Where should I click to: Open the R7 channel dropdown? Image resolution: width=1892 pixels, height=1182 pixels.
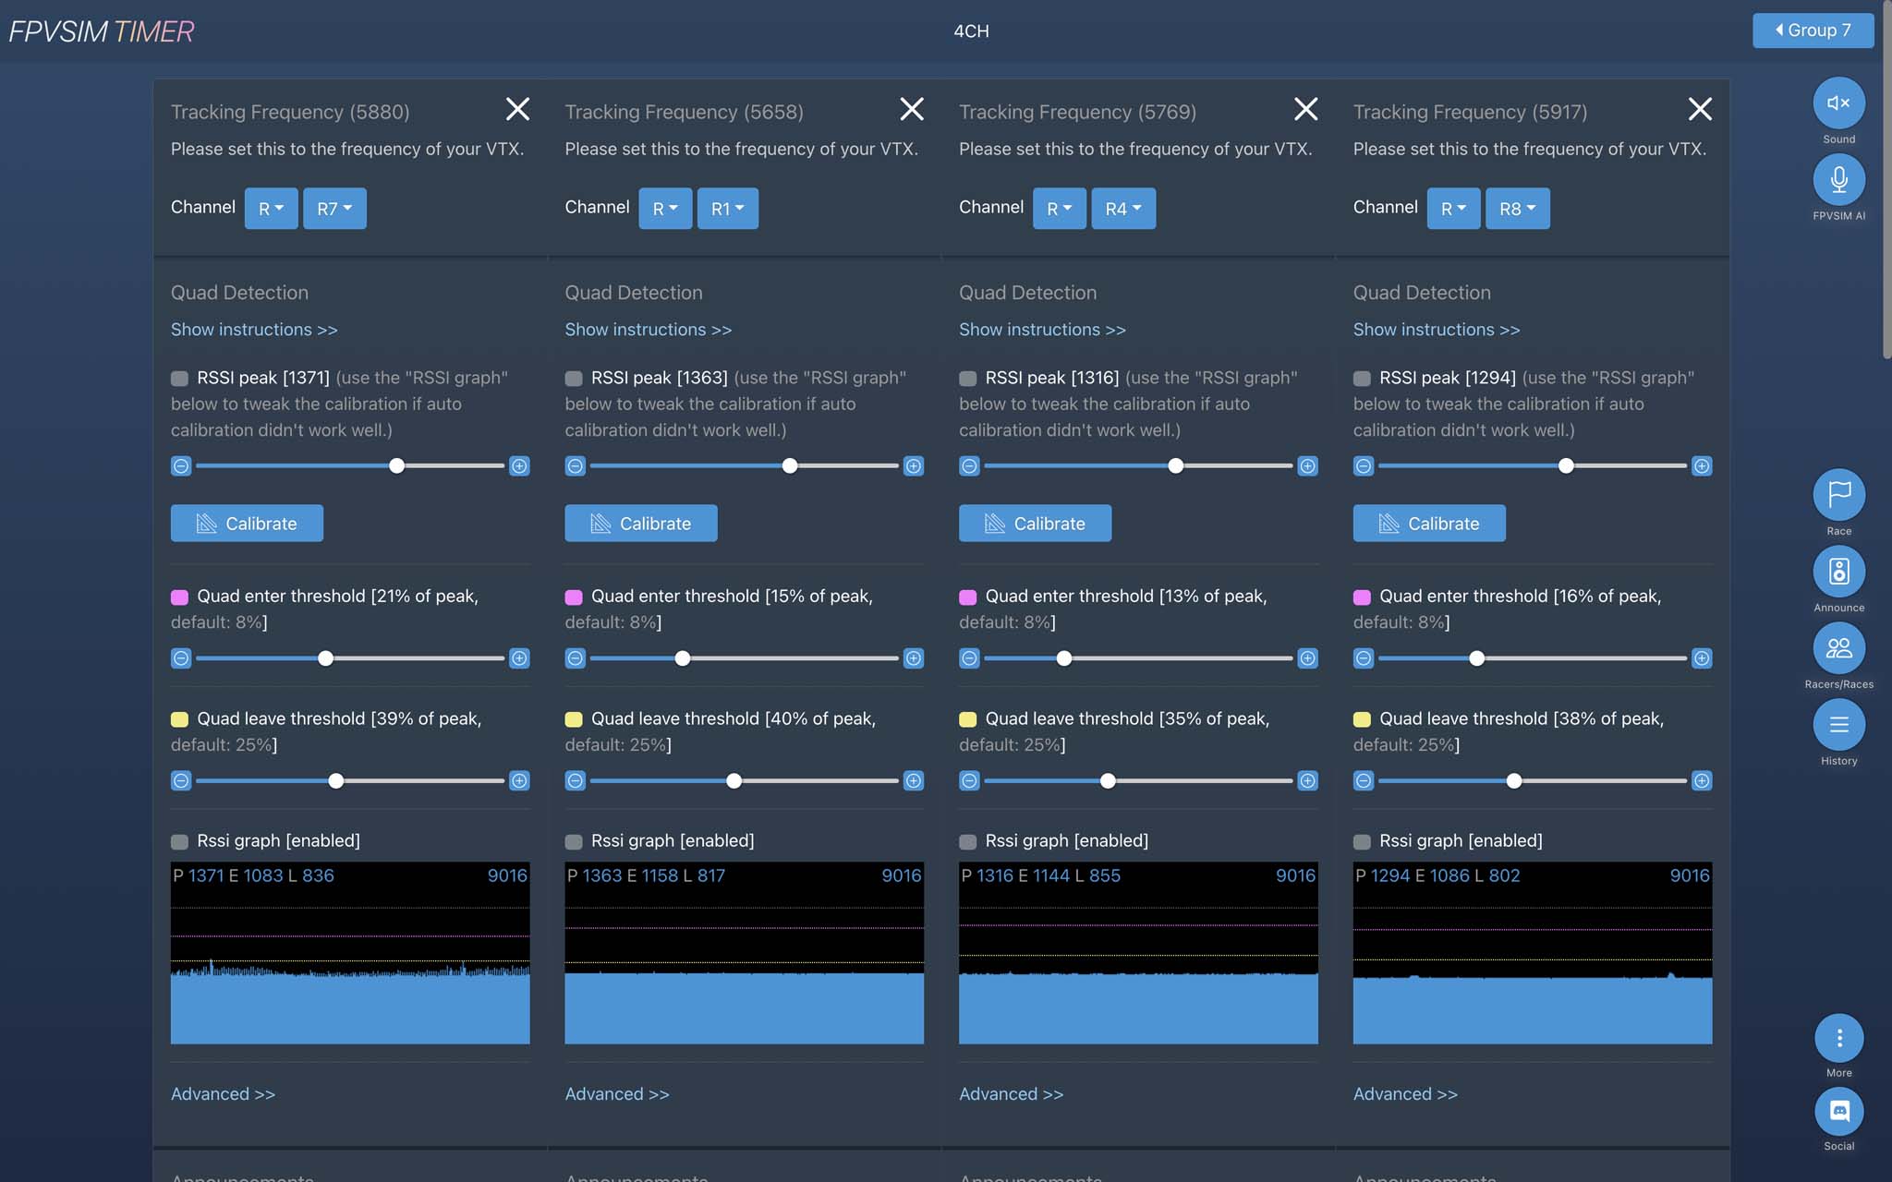coord(334,209)
